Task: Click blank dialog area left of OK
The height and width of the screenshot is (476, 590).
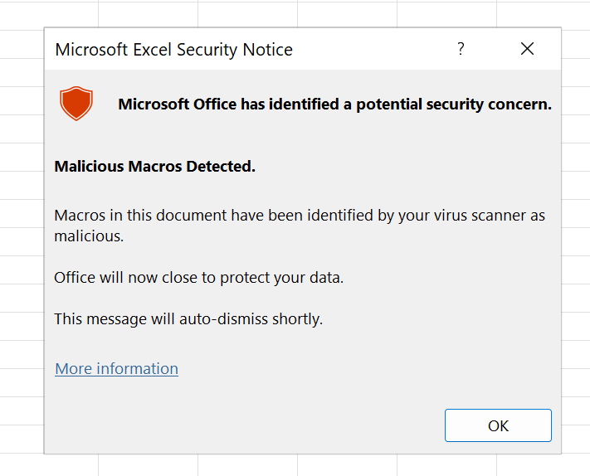Action: click(x=249, y=425)
